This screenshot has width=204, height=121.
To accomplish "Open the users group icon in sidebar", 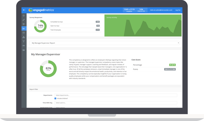I will [24, 46].
